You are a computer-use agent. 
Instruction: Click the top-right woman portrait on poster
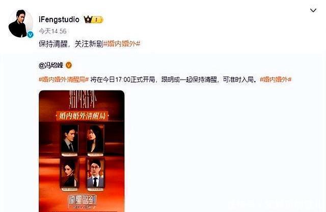click(x=95, y=140)
